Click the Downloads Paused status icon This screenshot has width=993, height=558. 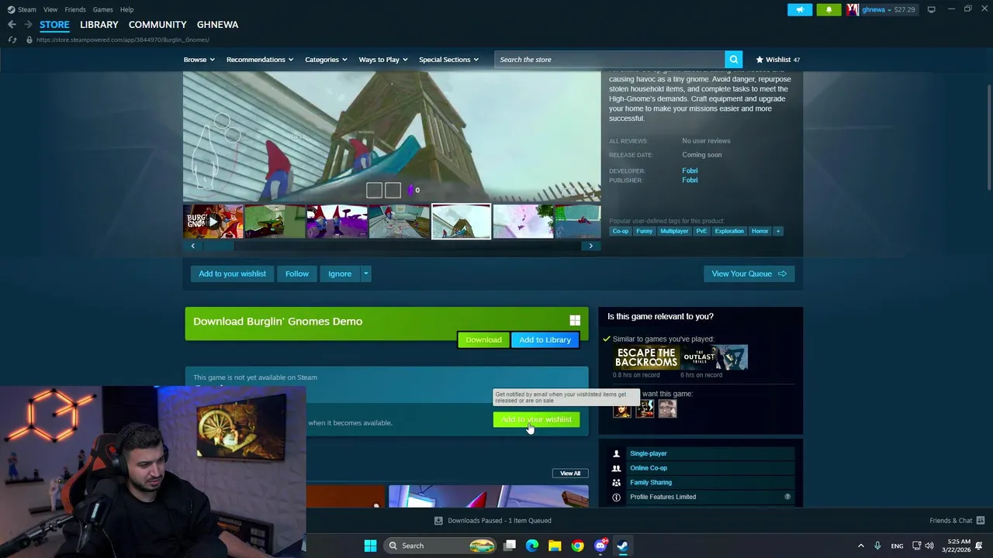click(438, 521)
